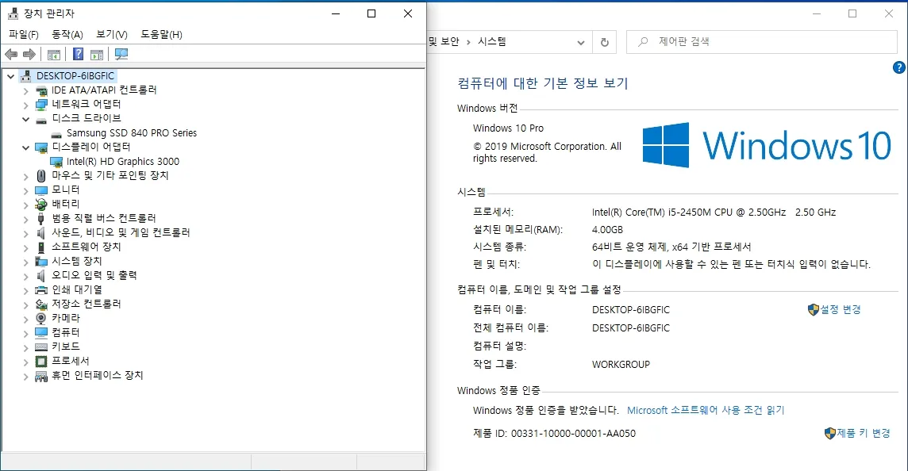The image size is (908, 471).
Task: Select the 범용 직렬 버스 컨트롤러 icon
Action: point(41,219)
